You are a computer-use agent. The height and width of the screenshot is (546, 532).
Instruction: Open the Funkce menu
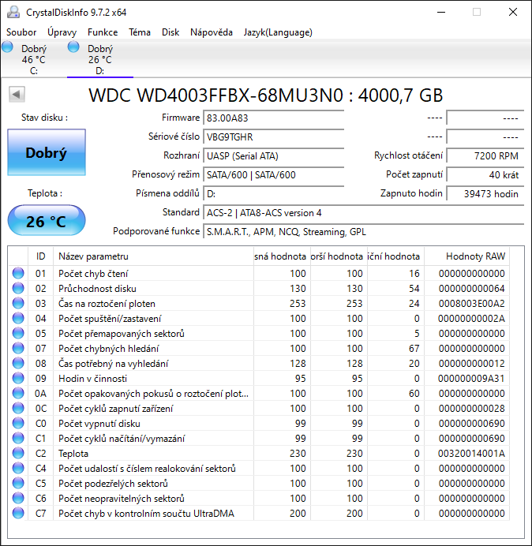pos(103,32)
